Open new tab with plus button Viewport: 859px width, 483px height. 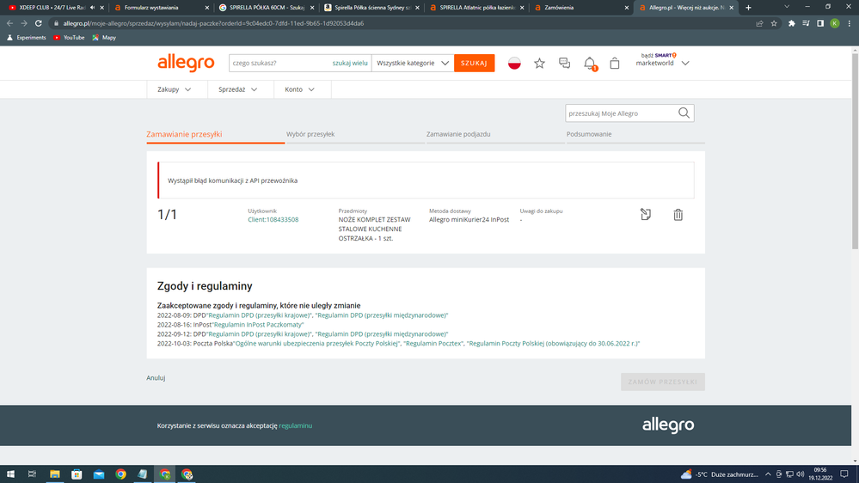point(748,8)
